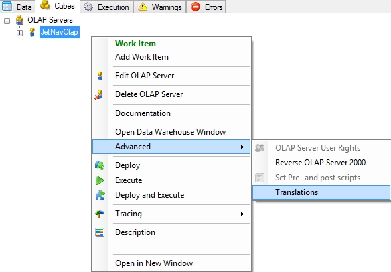Open the Errors tab
The height and width of the screenshot is (272, 391).
tap(206, 7)
